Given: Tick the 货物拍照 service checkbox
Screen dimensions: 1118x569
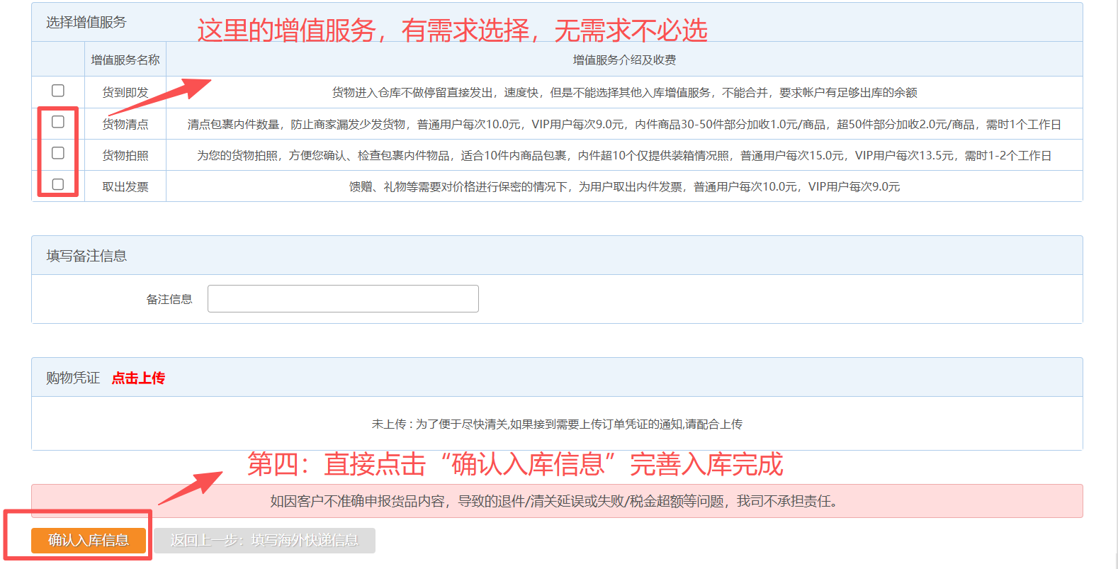Looking at the screenshot, I should pyautogui.click(x=58, y=153).
